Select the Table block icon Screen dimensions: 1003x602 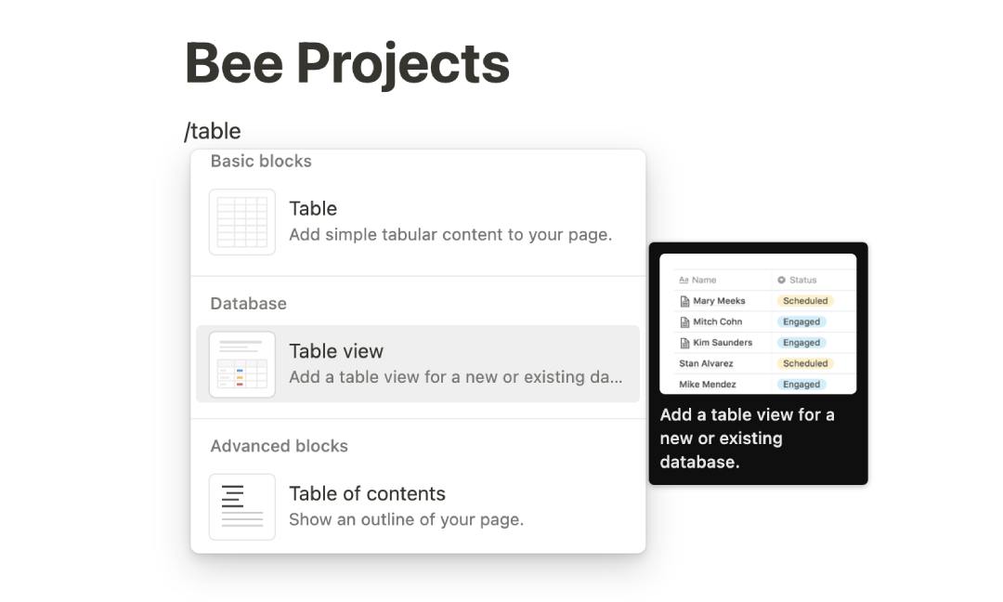[241, 221]
